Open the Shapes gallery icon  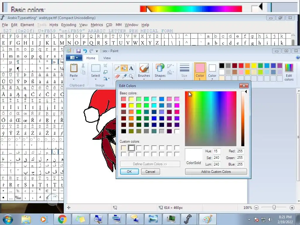click(x=160, y=68)
